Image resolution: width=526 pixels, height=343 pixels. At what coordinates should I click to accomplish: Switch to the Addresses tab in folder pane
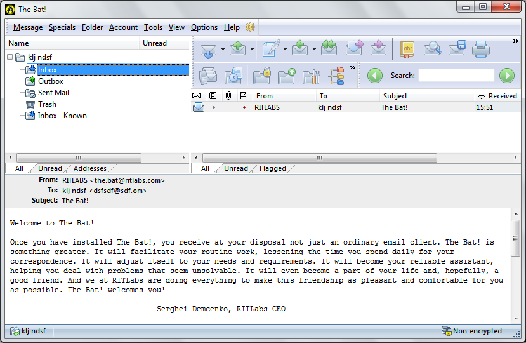click(90, 168)
